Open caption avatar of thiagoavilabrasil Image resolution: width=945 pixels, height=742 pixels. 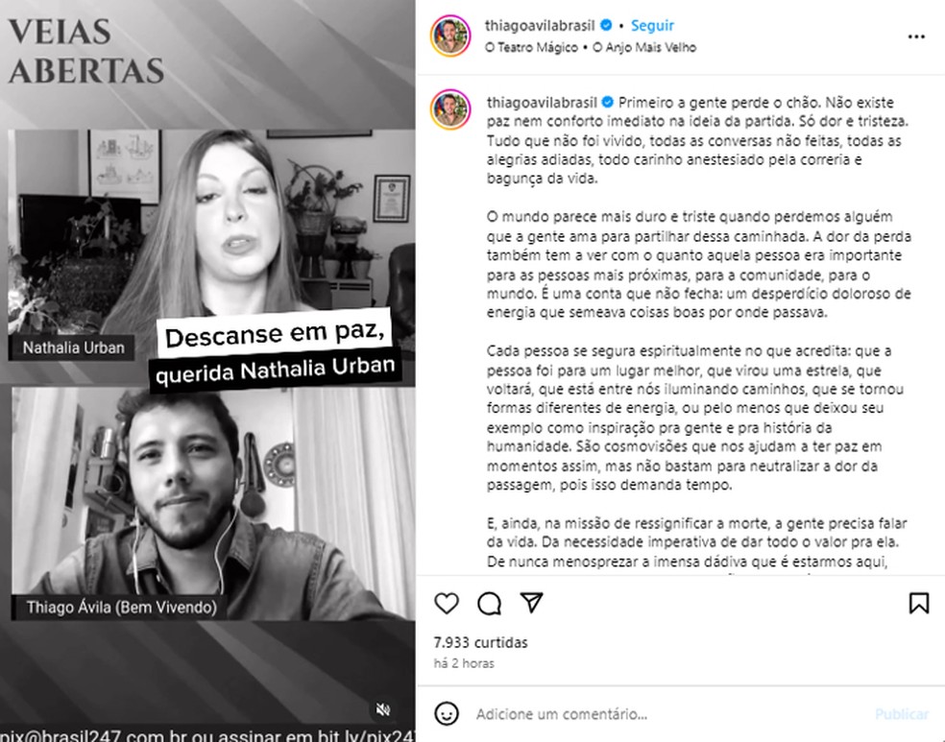click(450, 109)
